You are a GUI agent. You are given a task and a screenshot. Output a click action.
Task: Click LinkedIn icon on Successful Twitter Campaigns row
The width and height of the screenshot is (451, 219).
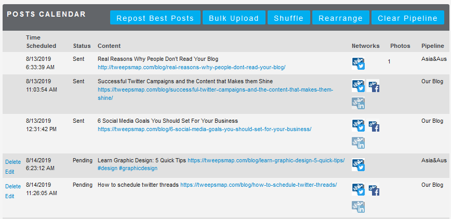pyautogui.click(x=359, y=104)
